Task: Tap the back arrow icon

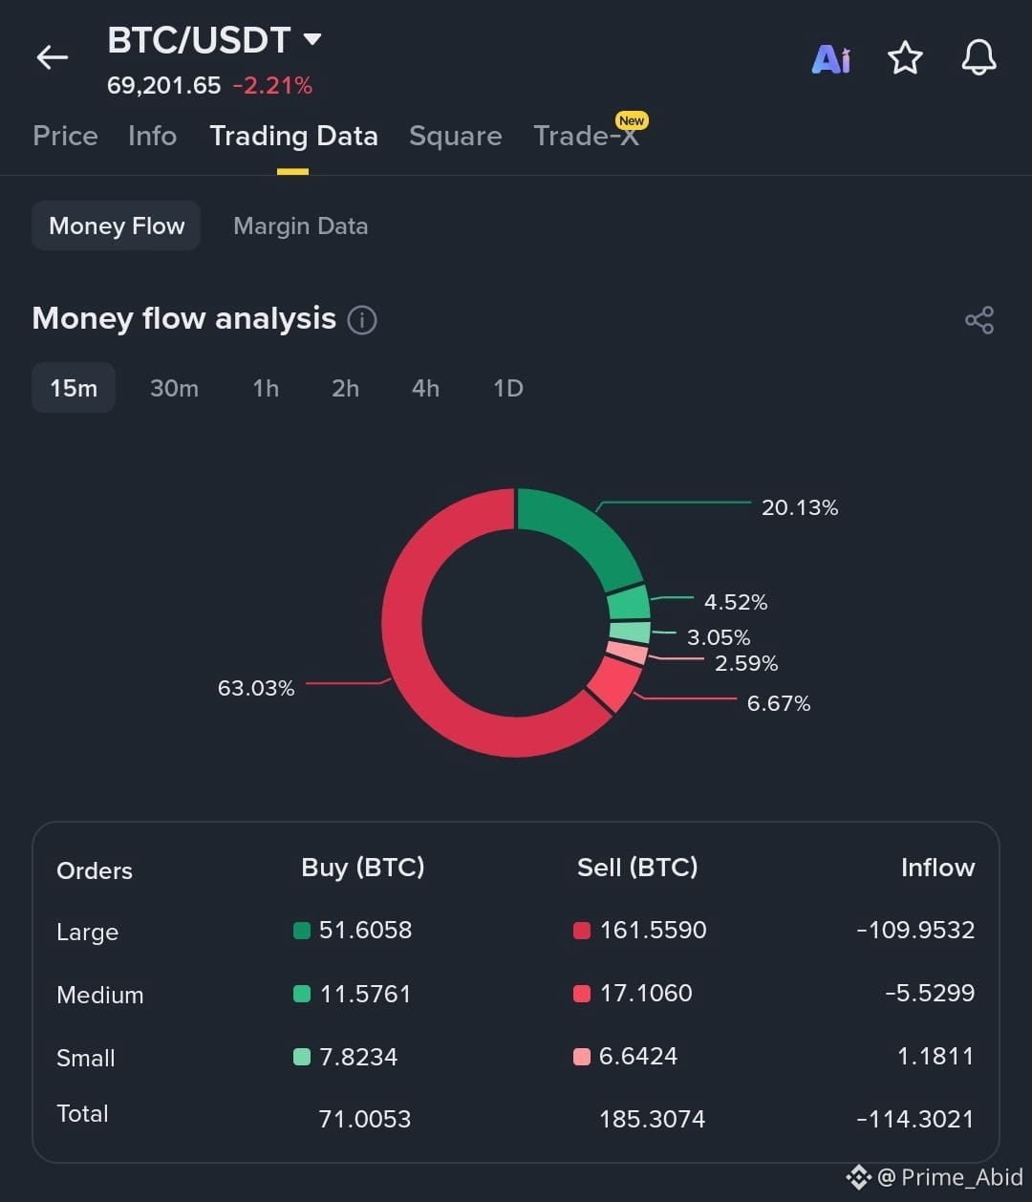Action: (x=52, y=58)
